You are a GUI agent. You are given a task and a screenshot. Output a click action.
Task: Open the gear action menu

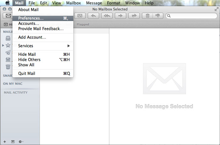click(21, 142)
